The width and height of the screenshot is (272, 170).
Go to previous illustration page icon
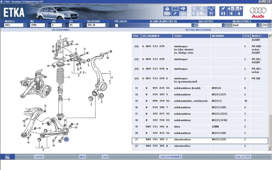pos(232,8)
